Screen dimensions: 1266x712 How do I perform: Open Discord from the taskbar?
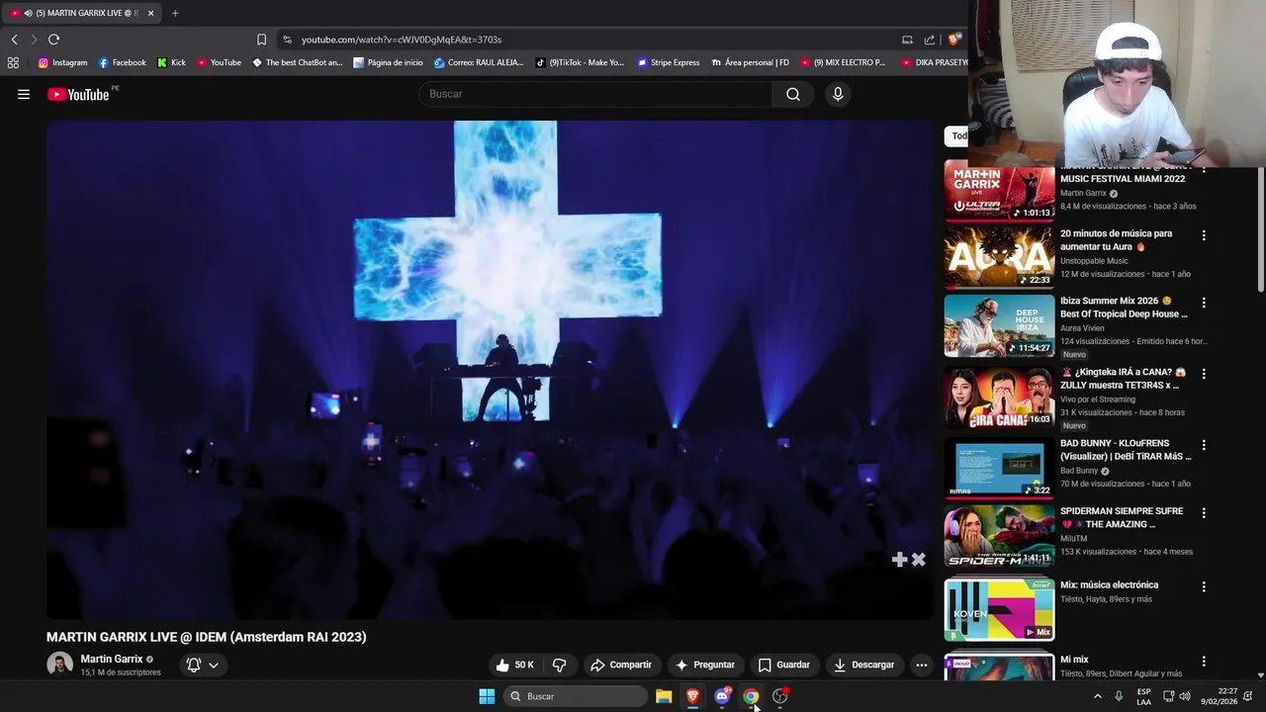click(722, 696)
